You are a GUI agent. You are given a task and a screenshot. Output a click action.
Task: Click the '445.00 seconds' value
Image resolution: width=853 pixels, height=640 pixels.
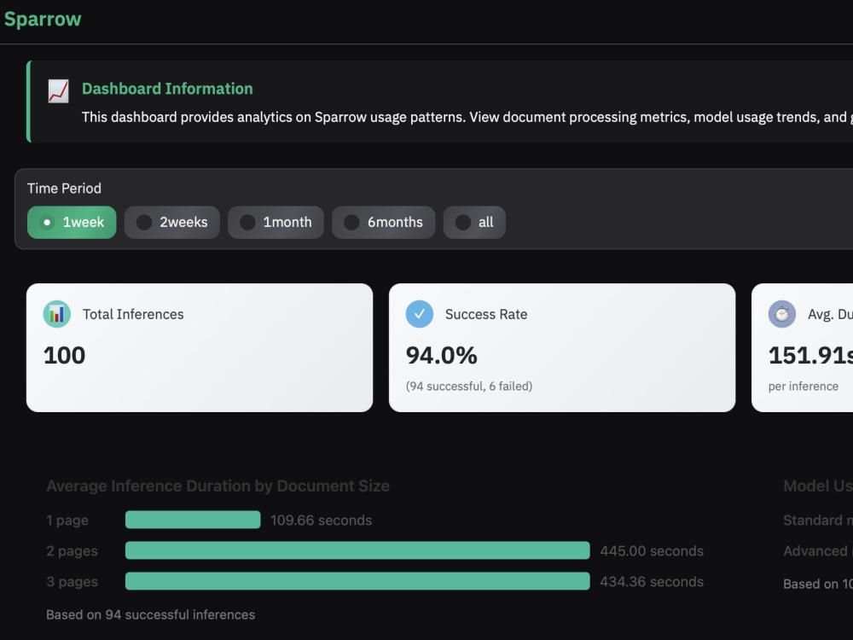click(x=652, y=550)
